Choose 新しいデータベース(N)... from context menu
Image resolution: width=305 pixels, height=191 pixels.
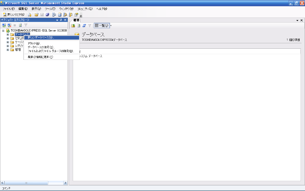click(51, 38)
